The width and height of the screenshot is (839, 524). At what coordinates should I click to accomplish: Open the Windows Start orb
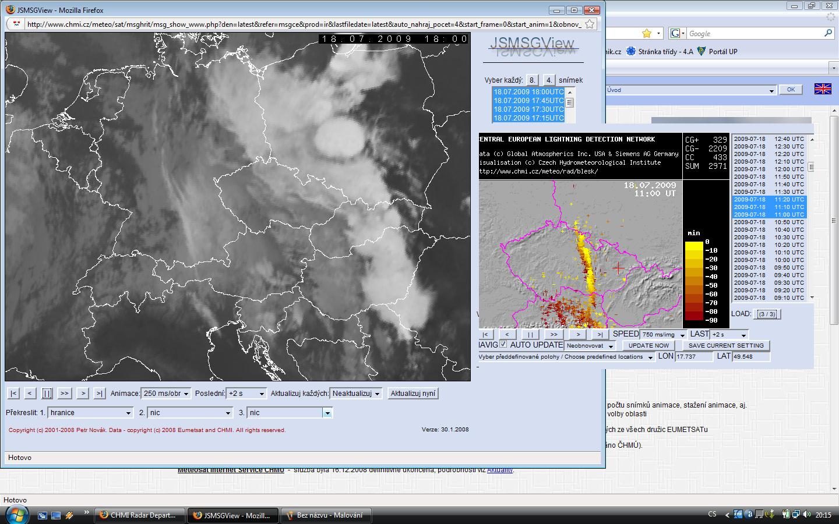[x=16, y=515]
